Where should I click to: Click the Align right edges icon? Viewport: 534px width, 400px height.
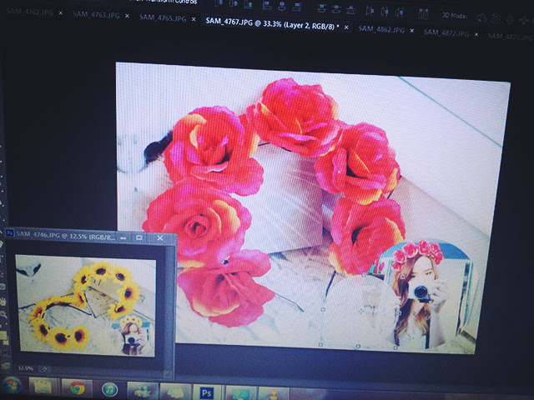pyautogui.click(x=297, y=7)
